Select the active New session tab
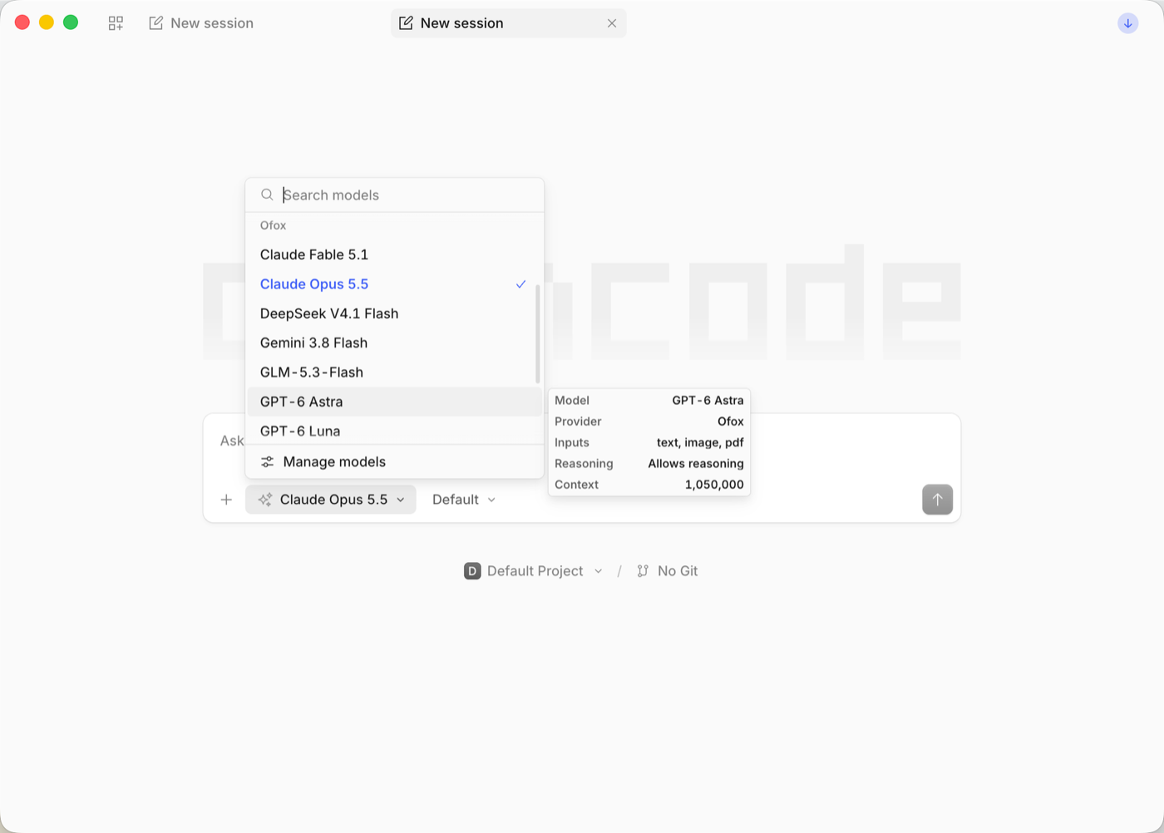 pos(508,23)
